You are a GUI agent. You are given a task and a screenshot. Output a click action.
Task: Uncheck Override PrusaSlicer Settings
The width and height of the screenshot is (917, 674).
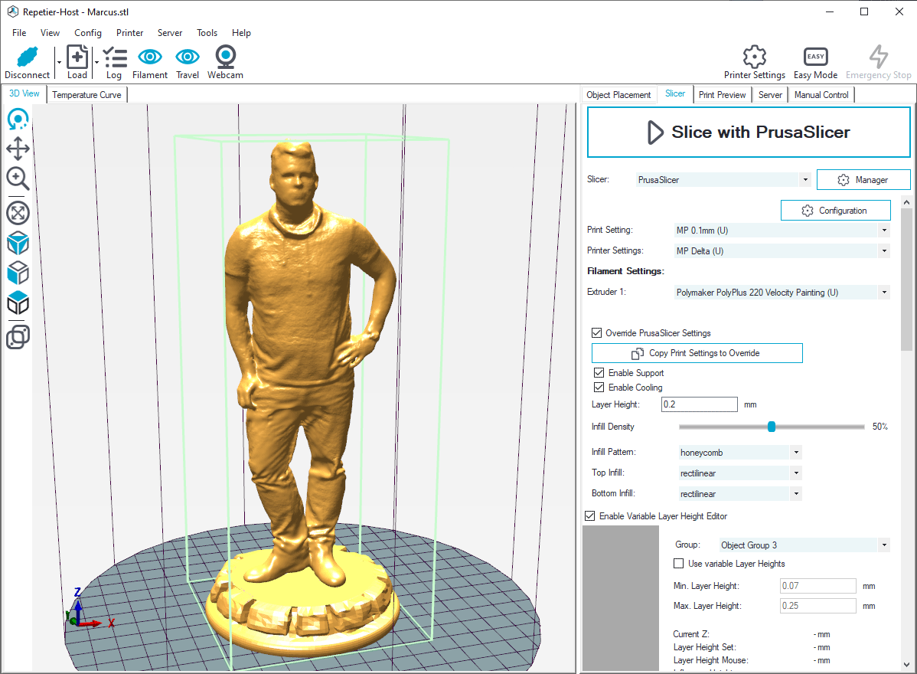pyautogui.click(x=597, y=332)
